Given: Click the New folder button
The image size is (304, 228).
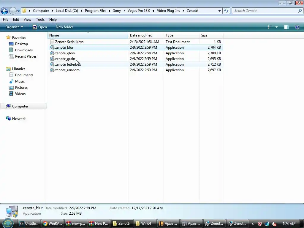Looking at the screenshot, I should tap(64, 27).
